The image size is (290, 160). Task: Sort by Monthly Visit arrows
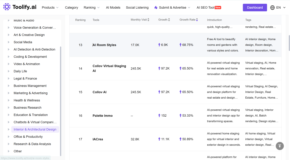[148, 20]
